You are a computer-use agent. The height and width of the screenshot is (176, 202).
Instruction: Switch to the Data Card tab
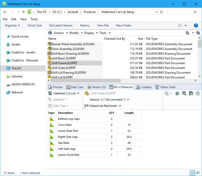pos(75,87)
